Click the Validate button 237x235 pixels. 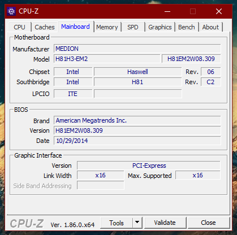pyautogui.click(x=165, y=223)
